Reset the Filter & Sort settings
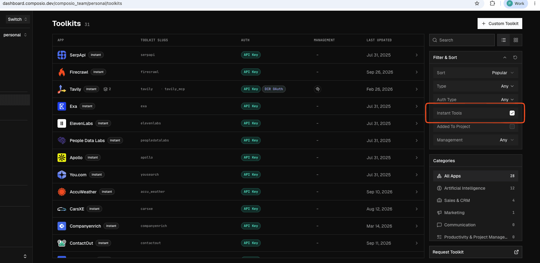 pyautogui.click(x=515, y=57)
